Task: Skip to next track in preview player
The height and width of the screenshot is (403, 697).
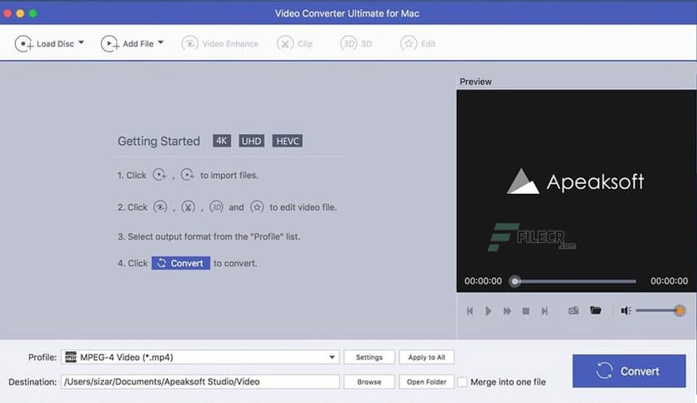Action: click(544, 311)
